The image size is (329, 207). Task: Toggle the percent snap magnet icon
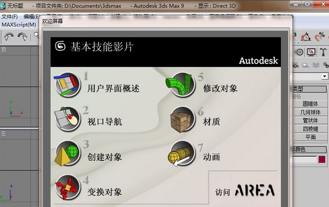tap(320, 37)
